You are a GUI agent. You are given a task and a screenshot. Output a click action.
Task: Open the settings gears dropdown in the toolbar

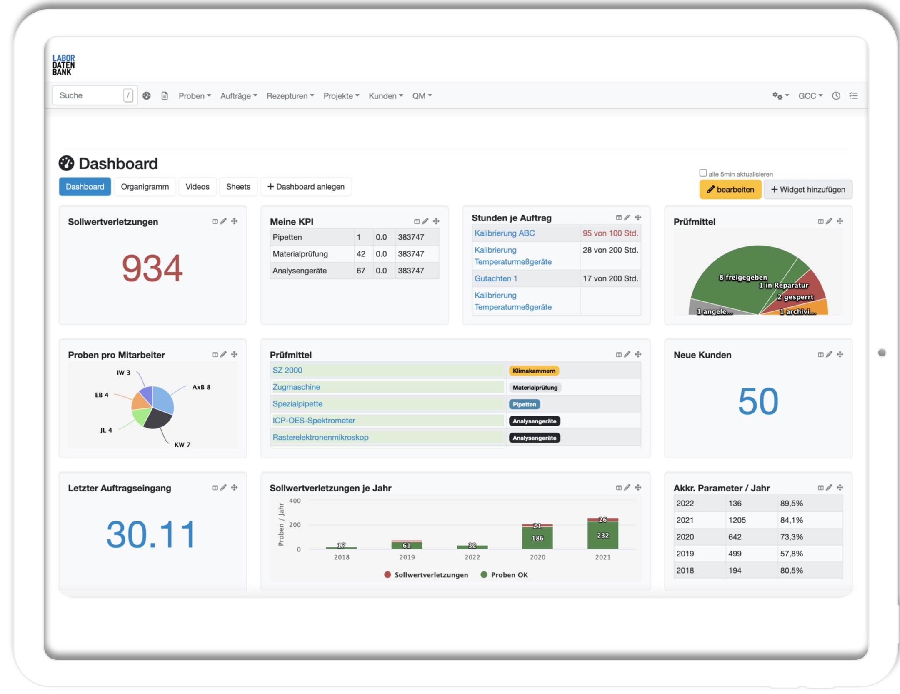(x=780, y=95)
